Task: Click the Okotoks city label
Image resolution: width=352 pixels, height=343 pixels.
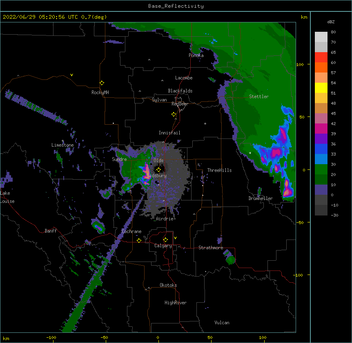Action: [168, 285]
